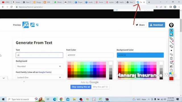182x102 pixels.
Task: Click the taskbar search box
Action: 26,99
